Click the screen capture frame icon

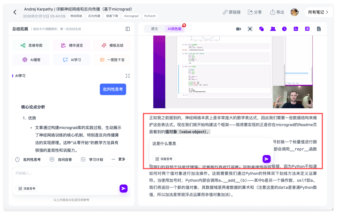pos(250,29)
